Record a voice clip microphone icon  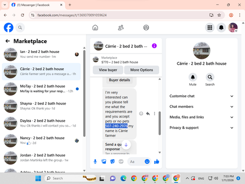[x=95, y=161]
